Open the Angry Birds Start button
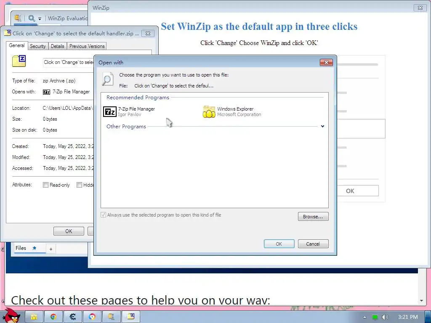The height and width of the screenshot is (323, 431). click(12, 315)
